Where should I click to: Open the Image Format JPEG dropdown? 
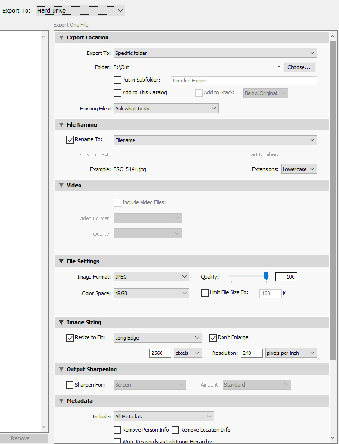click(x=151, y=277)
